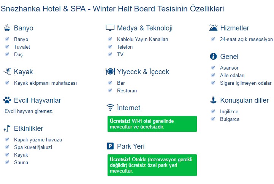The height and width of the screenshot is (184, 274).
Task: Click the blue P parking icon
Action: tap(110, 146)
